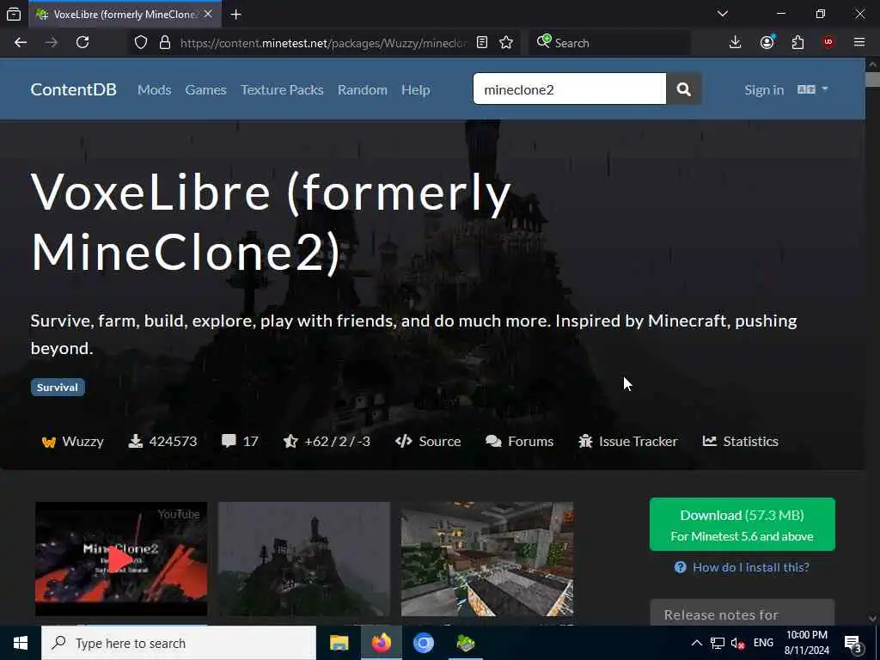Image resolution: width=880 pixels, height=660 pixels.
Task: Open the Chromium browser taskbar icon
Action: coord(424,643)
